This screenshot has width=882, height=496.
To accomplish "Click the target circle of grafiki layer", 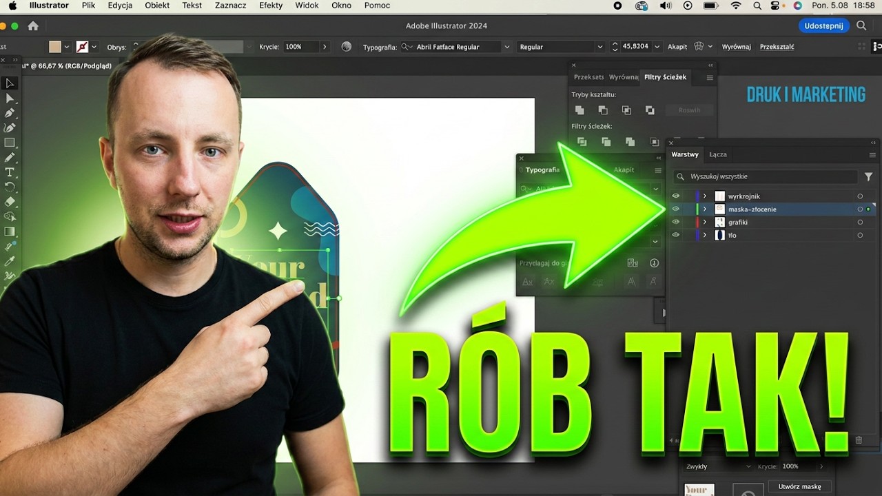I will pyautogui.click(x=860, y=222).
